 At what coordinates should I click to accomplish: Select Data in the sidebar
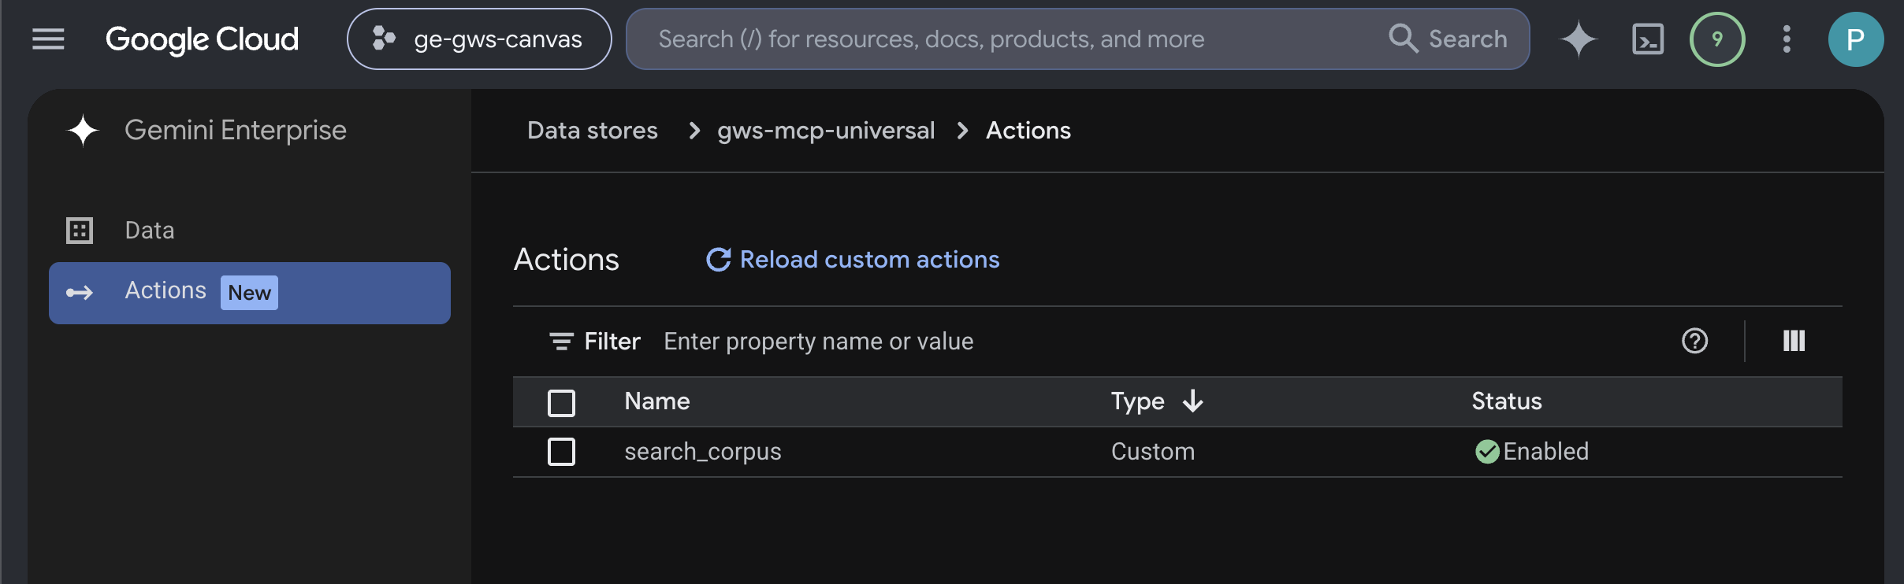[249, 231]
